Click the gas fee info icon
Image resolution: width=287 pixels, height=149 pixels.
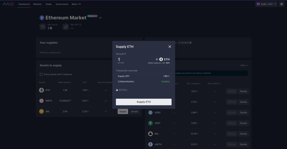[x=126, y=90]
